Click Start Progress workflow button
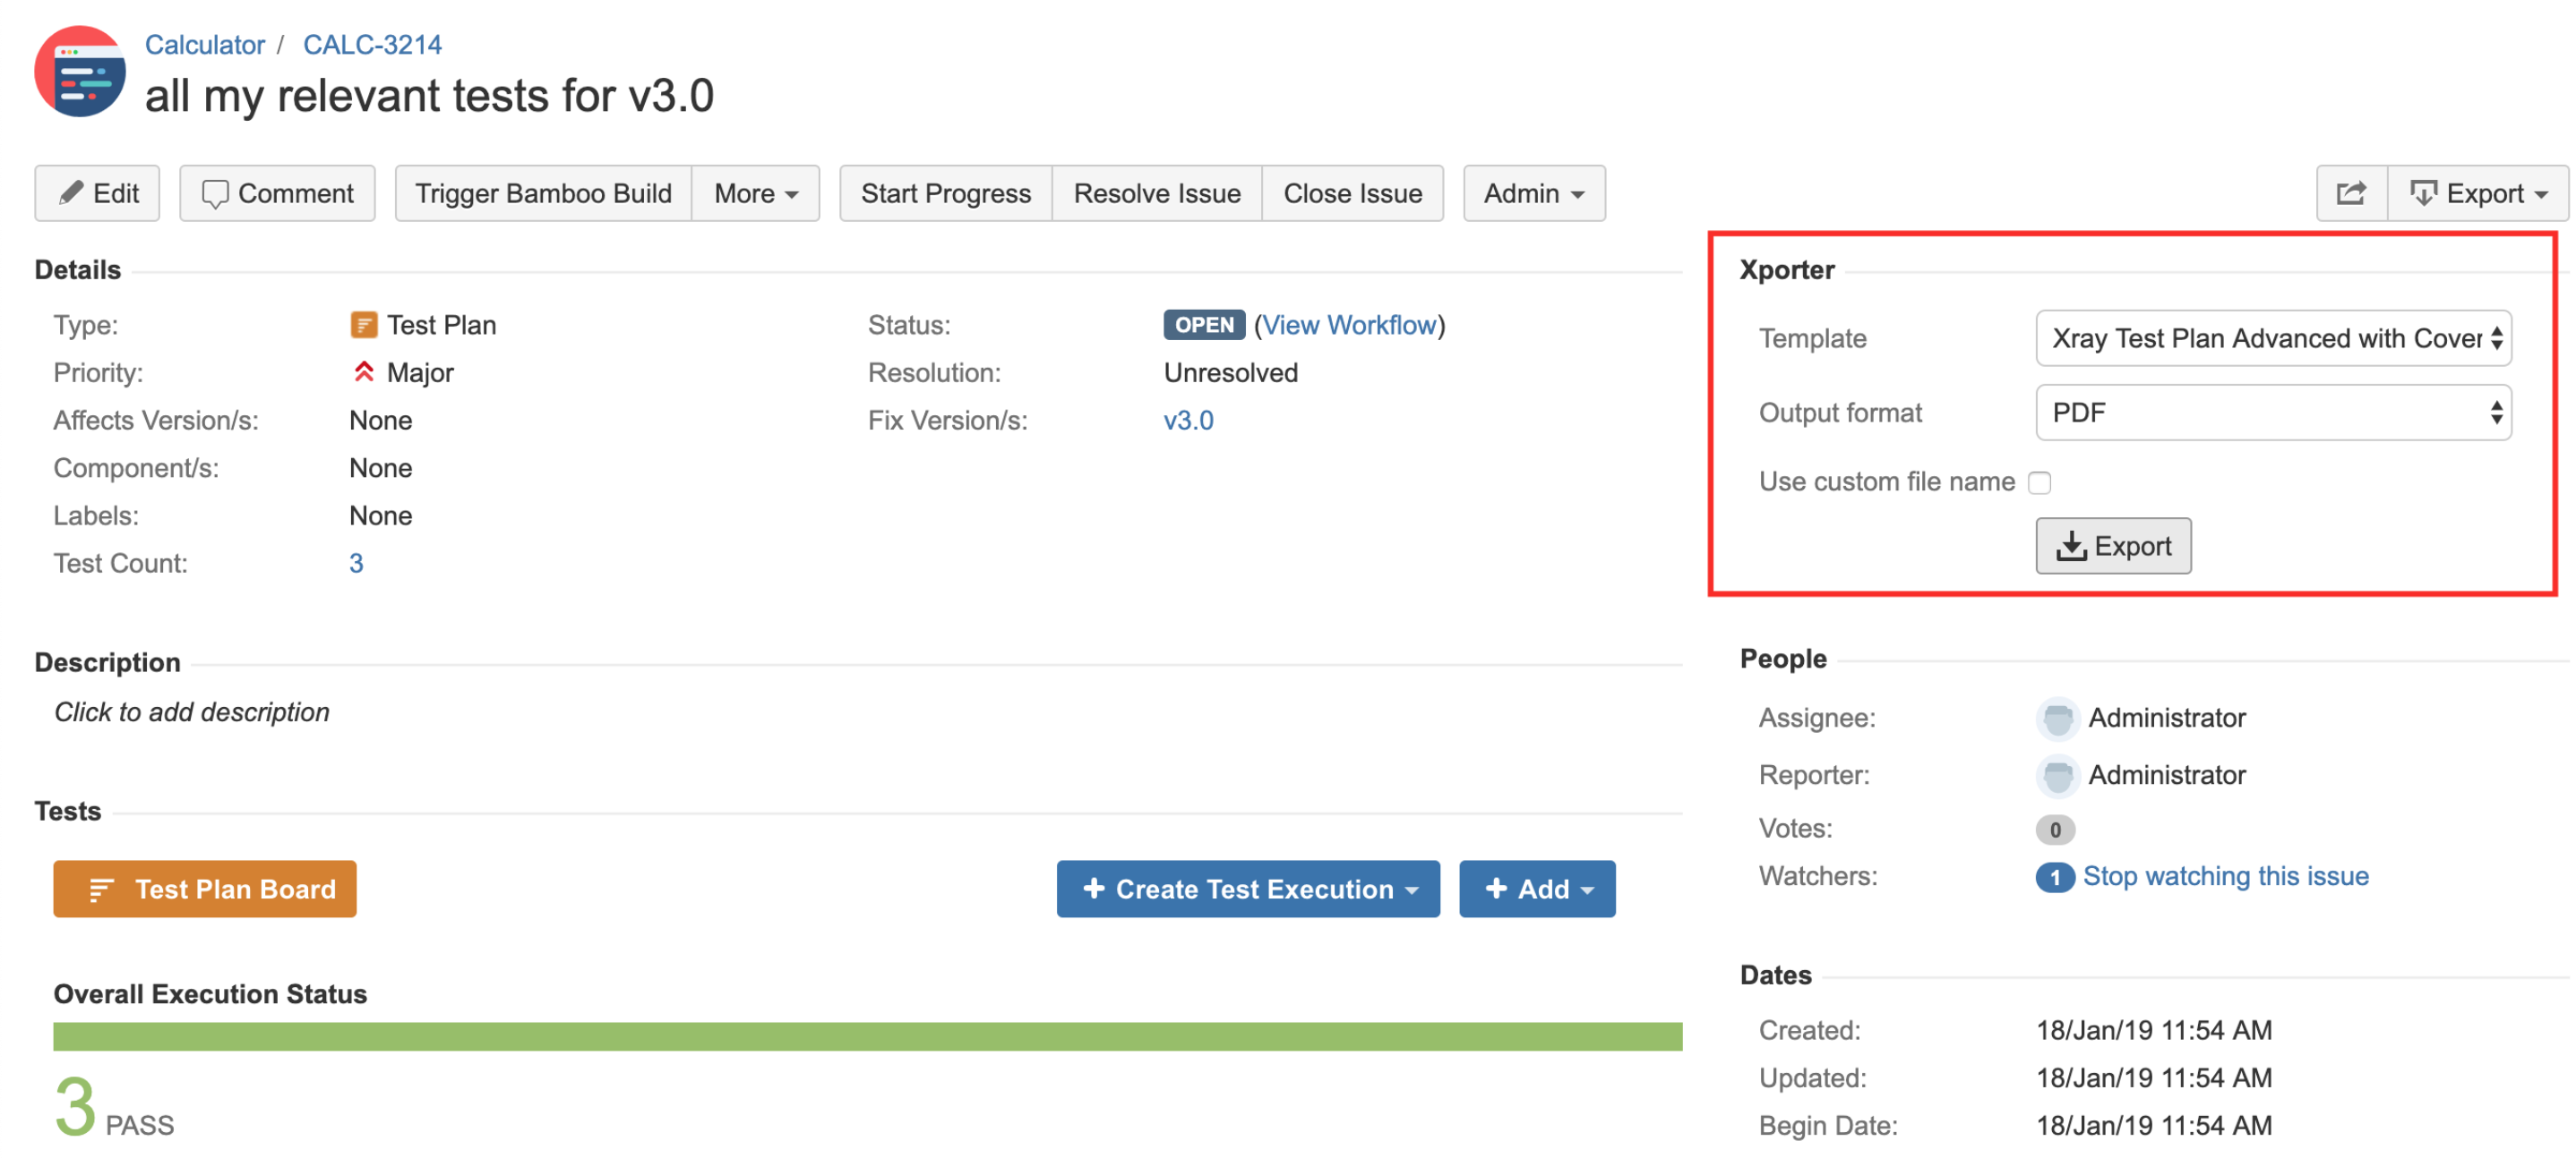 point(945,192)
